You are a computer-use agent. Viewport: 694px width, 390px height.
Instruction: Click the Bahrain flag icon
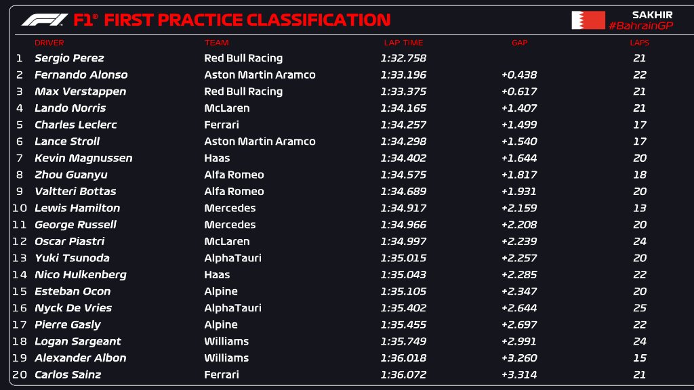tap(588, 20)
